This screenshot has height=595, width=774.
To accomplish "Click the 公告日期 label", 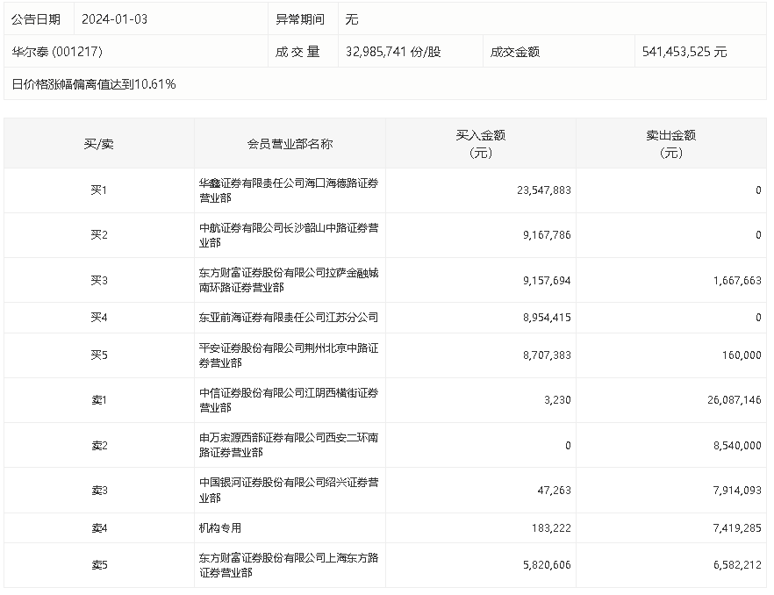I will pyautogui.click(x=35, y=19).
